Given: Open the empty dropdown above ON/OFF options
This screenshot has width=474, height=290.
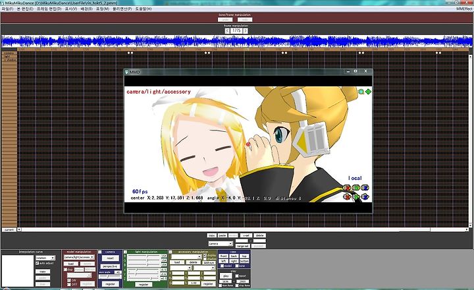Looking at the screenshot, I should pos(79,275).
